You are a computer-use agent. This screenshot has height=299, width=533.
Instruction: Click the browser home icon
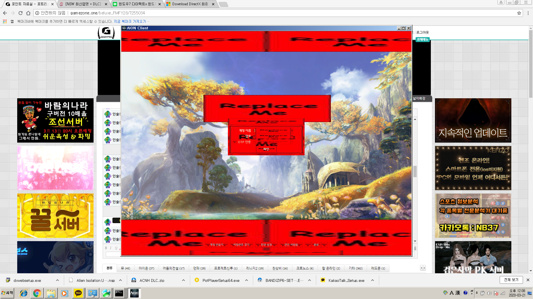(28, 13)
